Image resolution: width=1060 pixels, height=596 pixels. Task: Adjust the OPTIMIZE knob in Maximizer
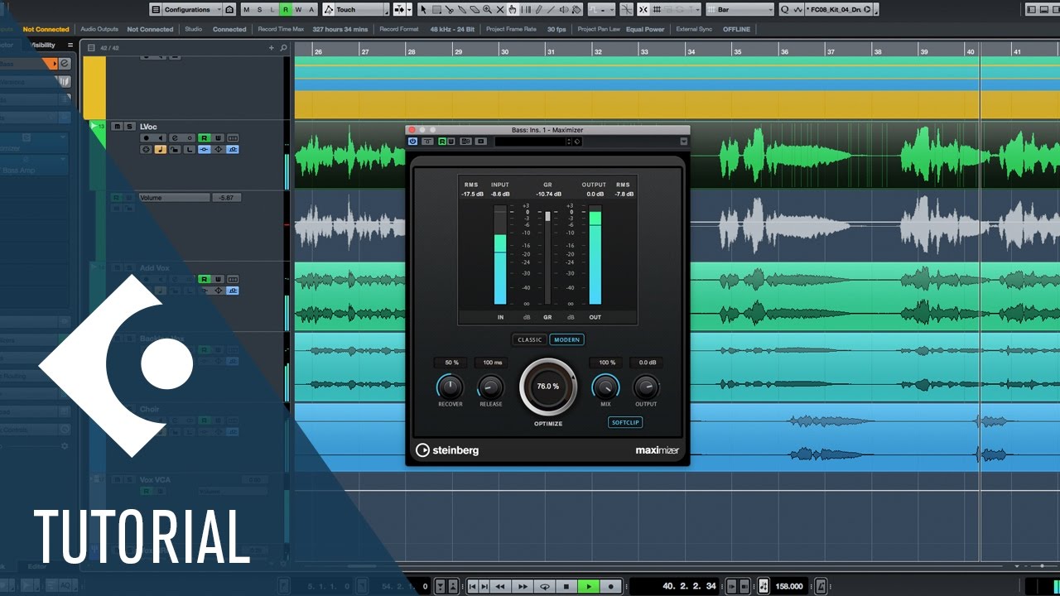(x=547, y=387)
